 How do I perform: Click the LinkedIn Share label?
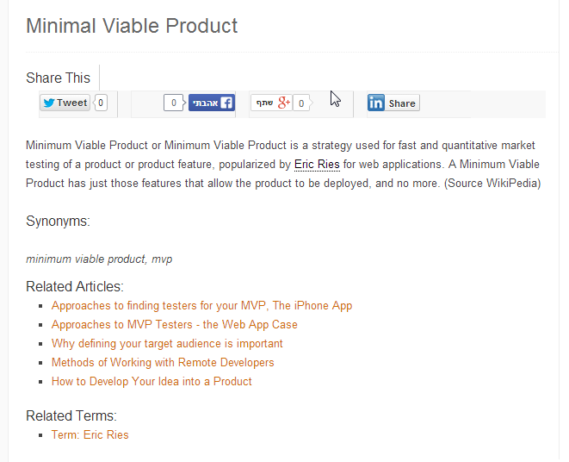pos(402,103)
